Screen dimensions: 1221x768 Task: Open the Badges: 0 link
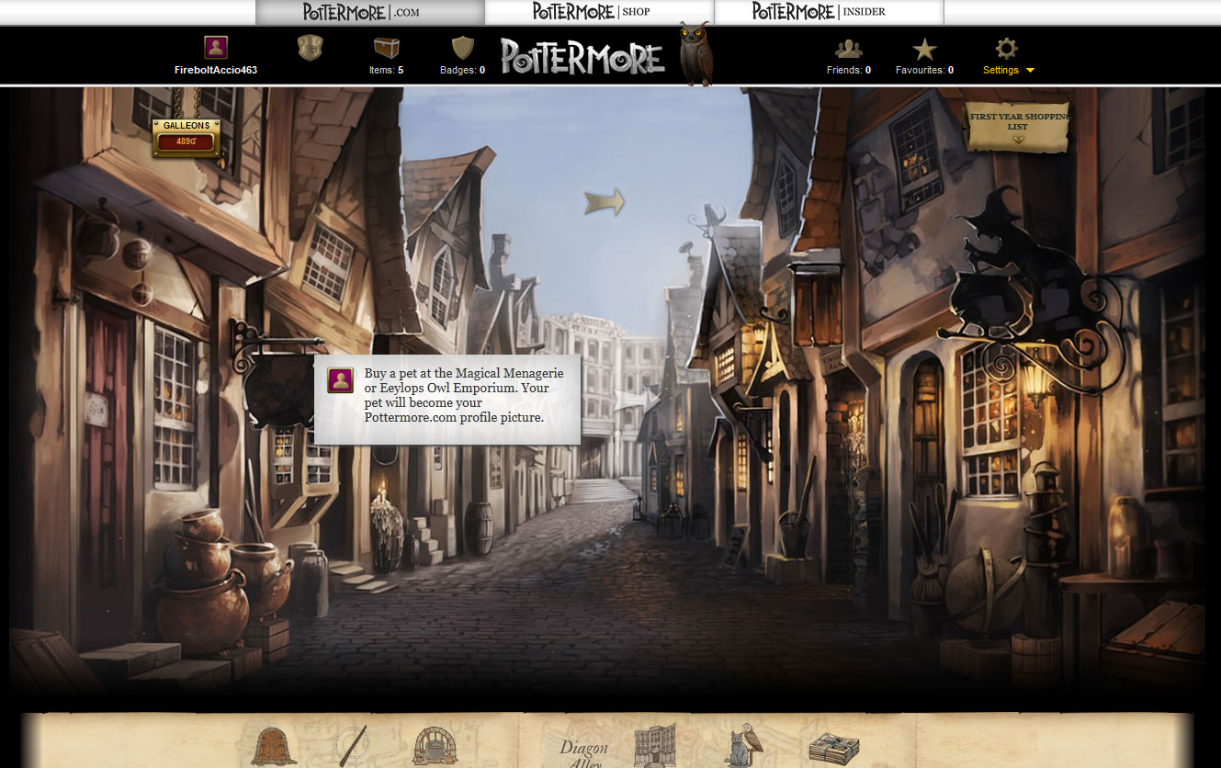(x=462, y=70)
